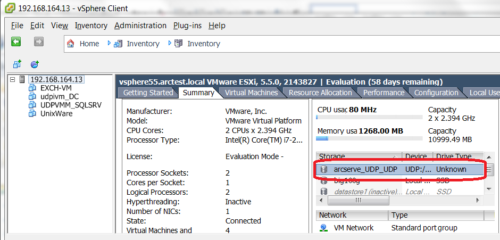Click the grey forward navigation arrow
Image resolution: width=500 pixels, height=240 pixels.
(x=38, y=42)
